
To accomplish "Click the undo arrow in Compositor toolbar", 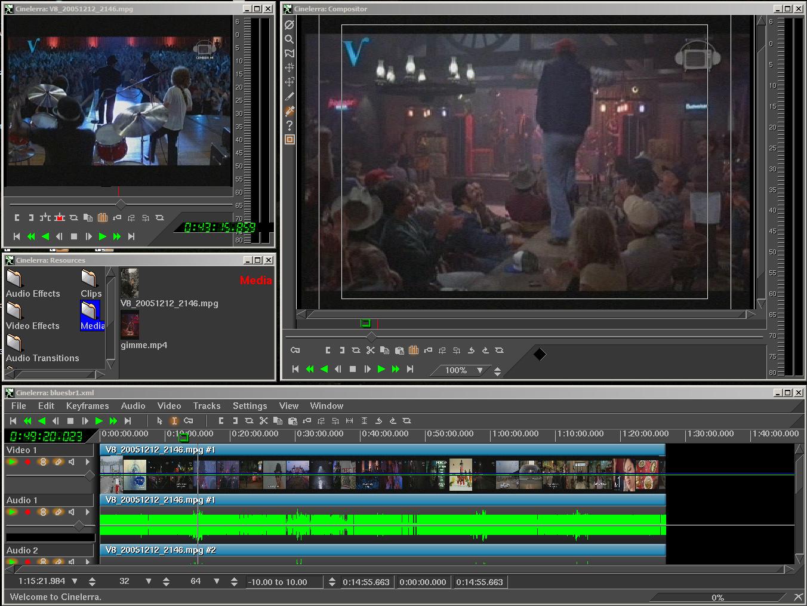I will pyautogui.click(x=471, y=350).
